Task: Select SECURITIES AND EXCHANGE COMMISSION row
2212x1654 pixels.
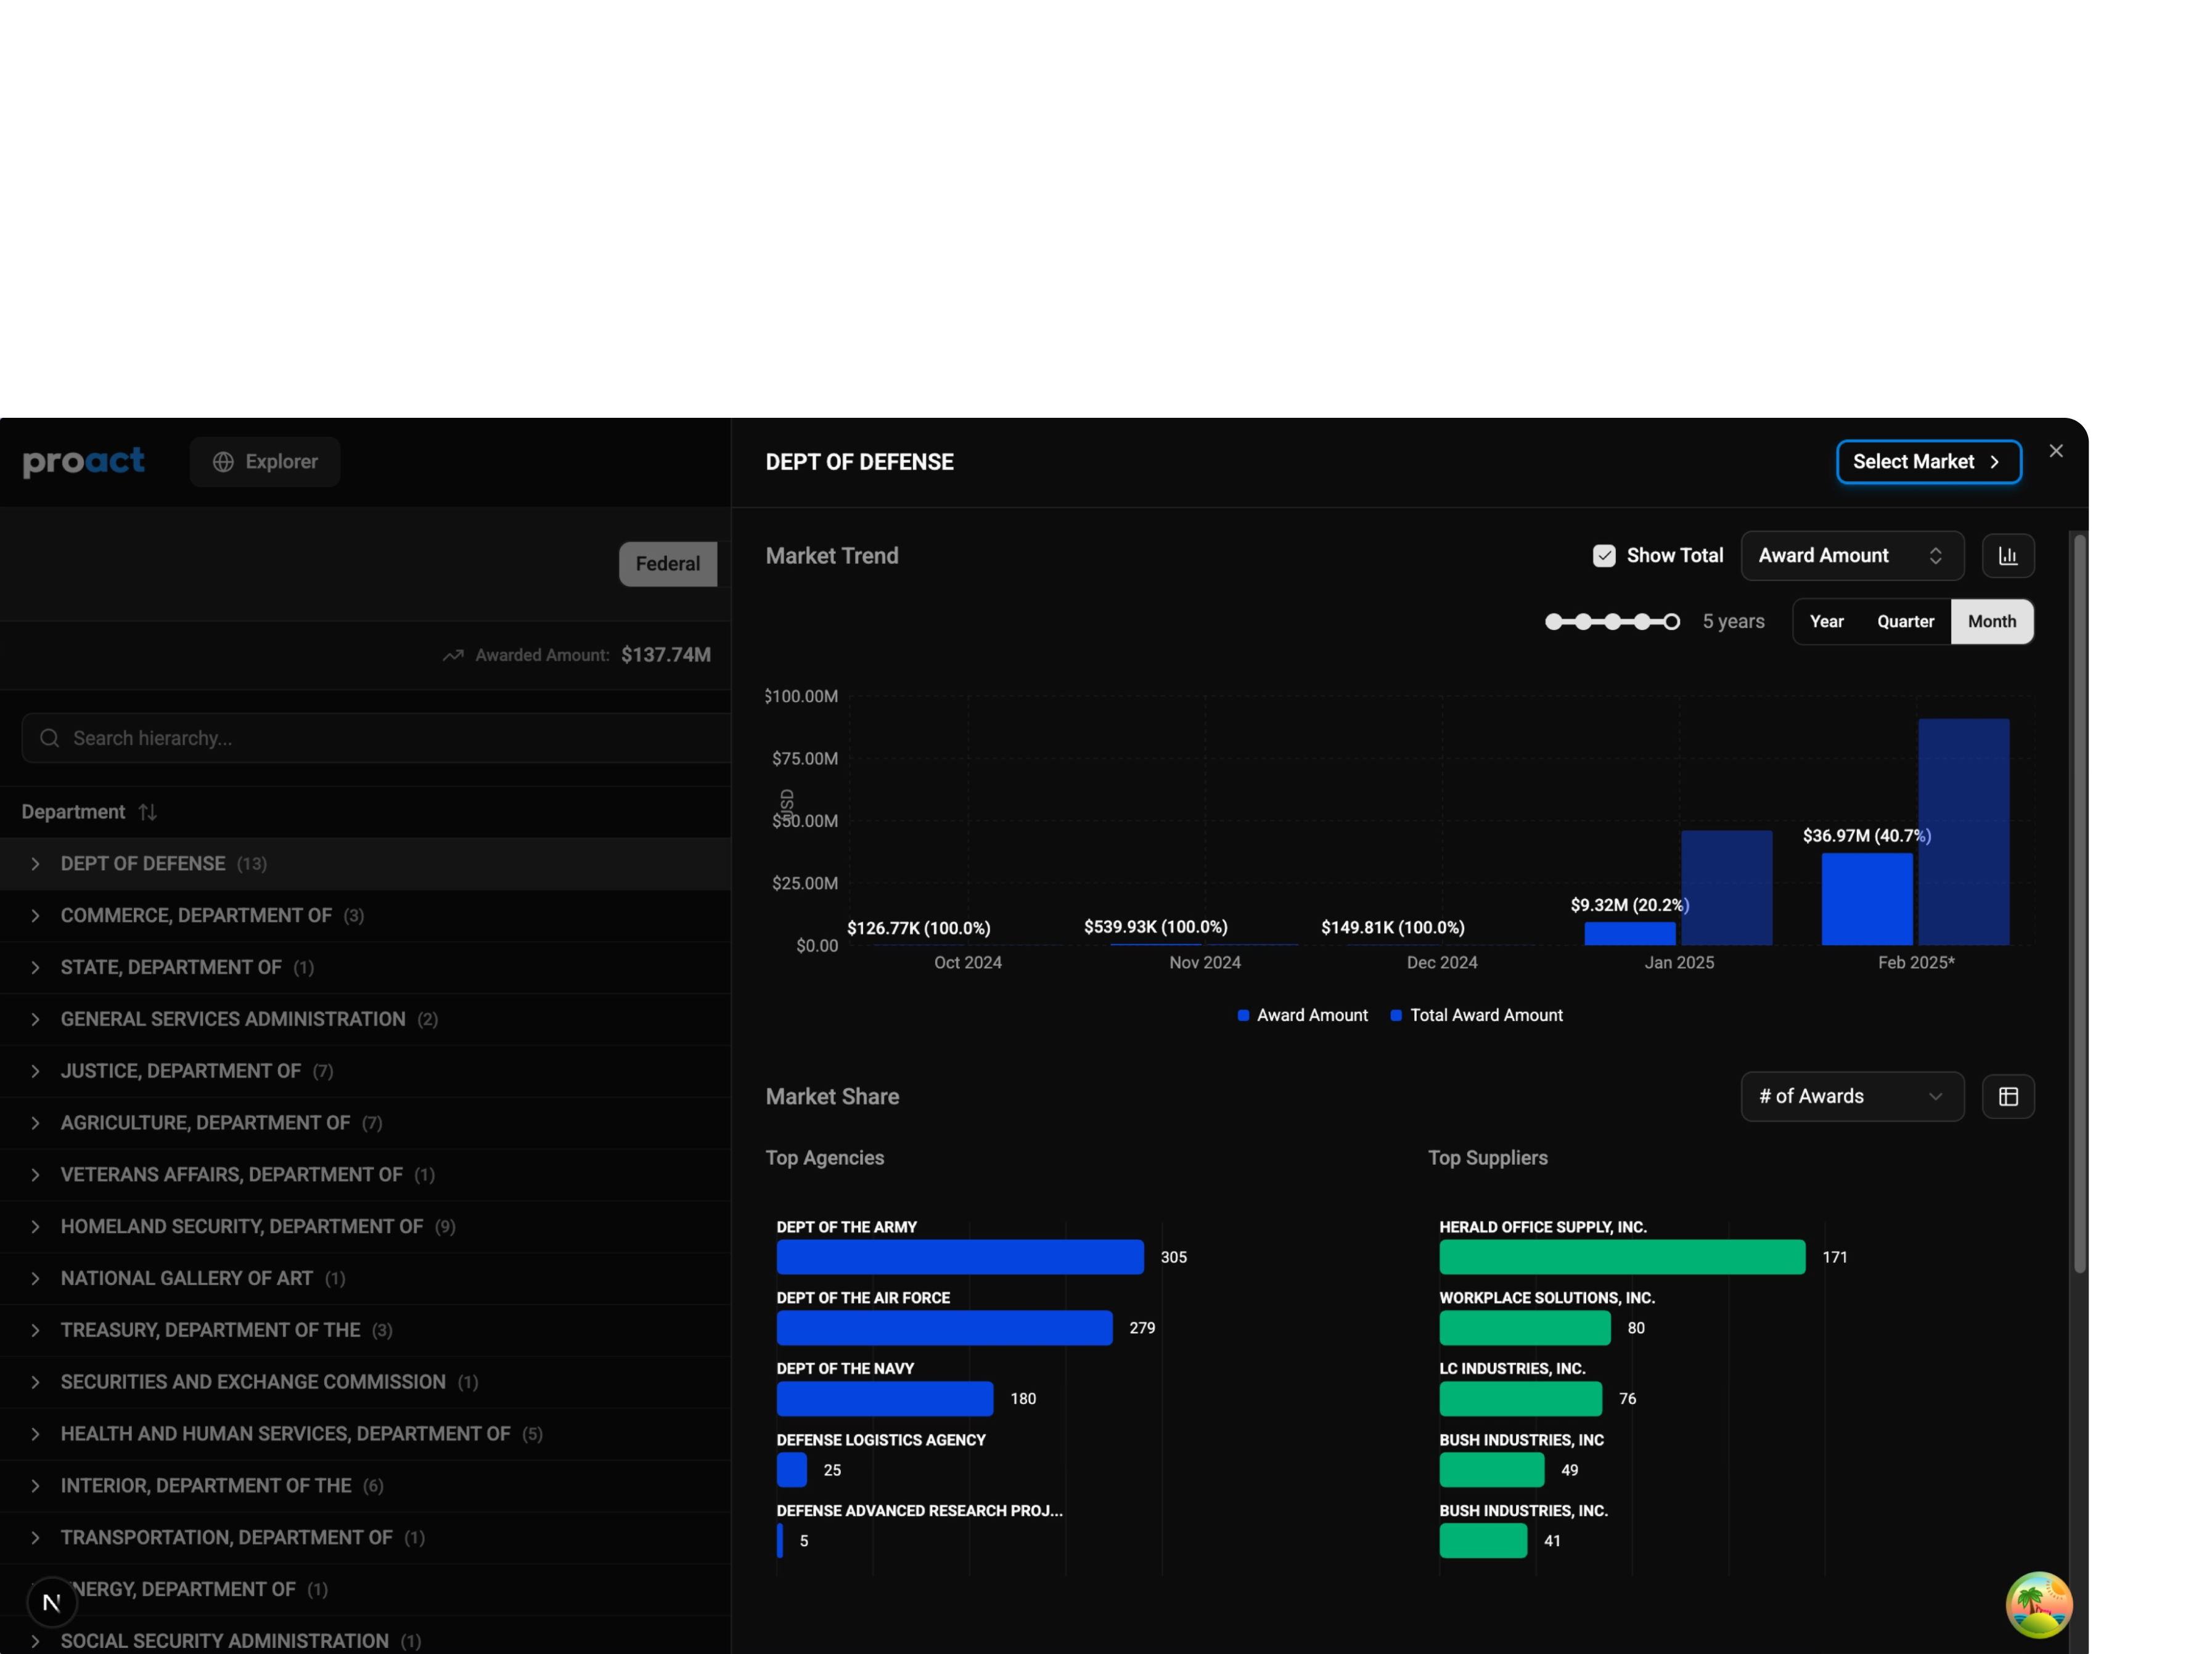Action: (365, 1382)
